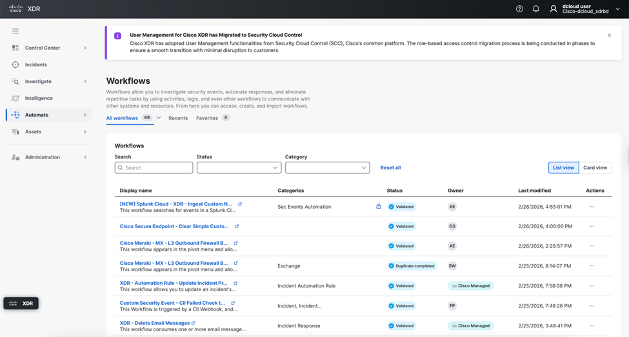Open the Category filter dropdown

point(327,168)
